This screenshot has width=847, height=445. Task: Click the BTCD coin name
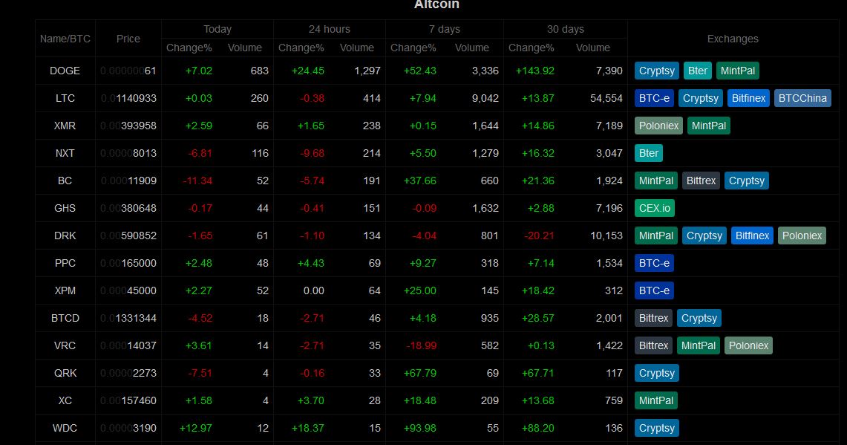pos(65,319)
